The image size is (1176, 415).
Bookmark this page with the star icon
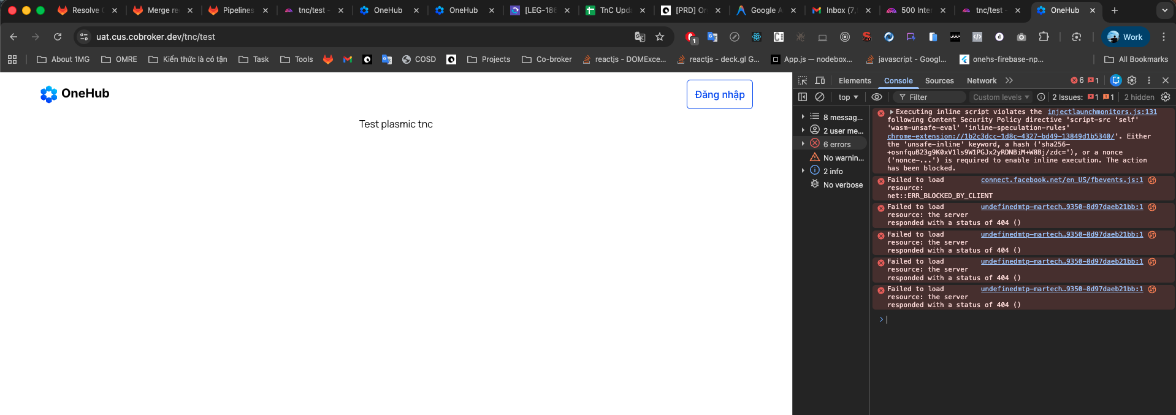(x=660, y=37)
